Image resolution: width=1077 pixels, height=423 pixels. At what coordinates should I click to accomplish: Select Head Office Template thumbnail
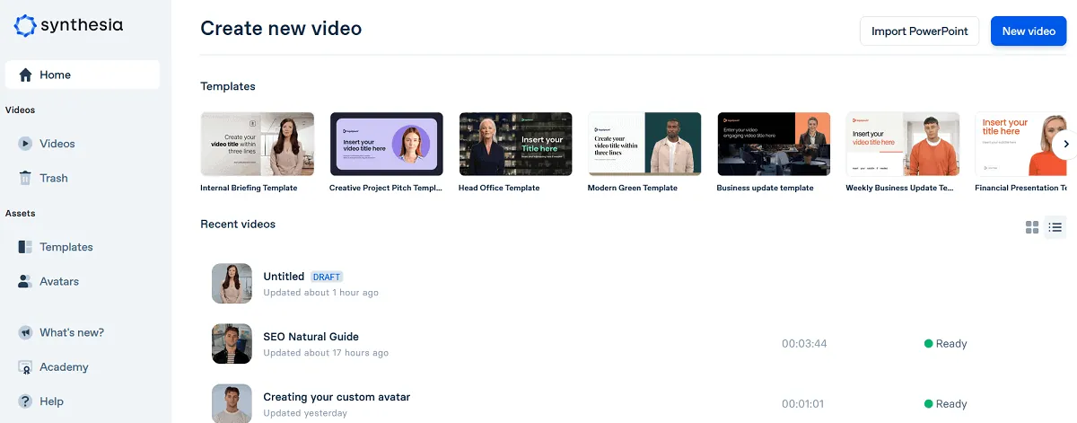515,144
